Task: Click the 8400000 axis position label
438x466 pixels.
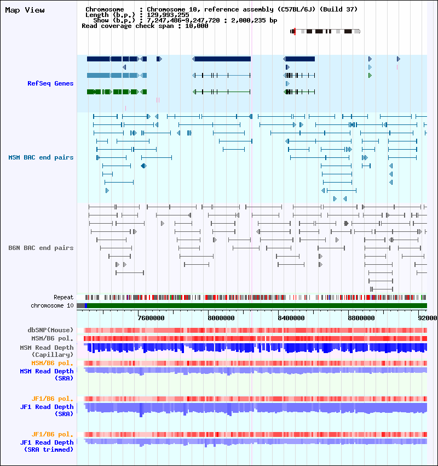Action: [291, 318]
